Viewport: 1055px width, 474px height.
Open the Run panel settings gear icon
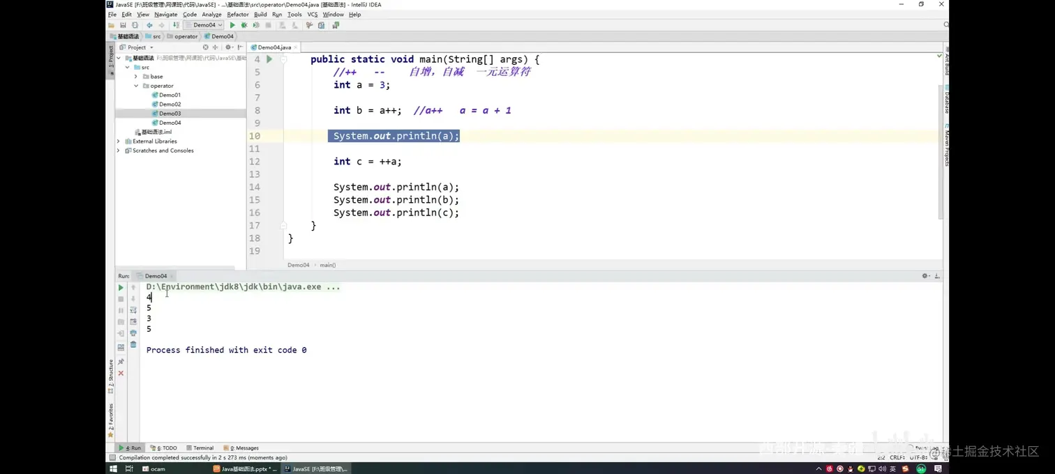point(925,275)
